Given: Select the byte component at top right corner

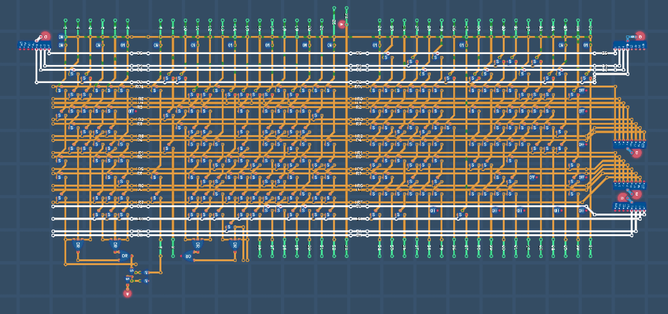Looking at the screenshot, I should 629,45.
